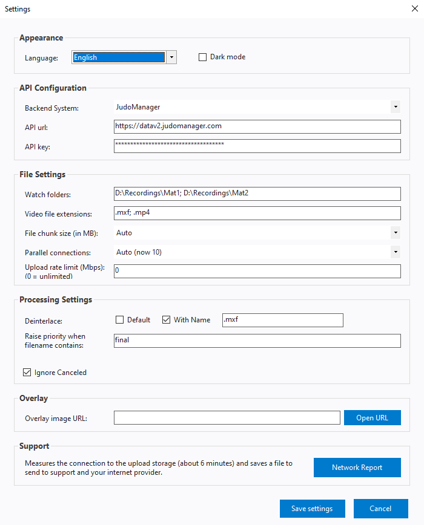Click the Processing Settings heading
Image resolution: width=424 pixels, height=525 pixels.
[x=56, y=299]
